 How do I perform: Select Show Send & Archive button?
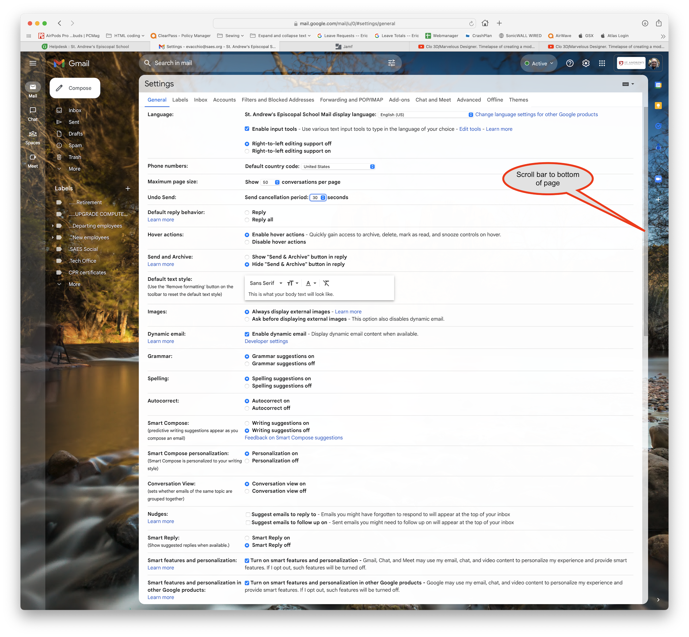pyautogui.click(x=247, y=257)
